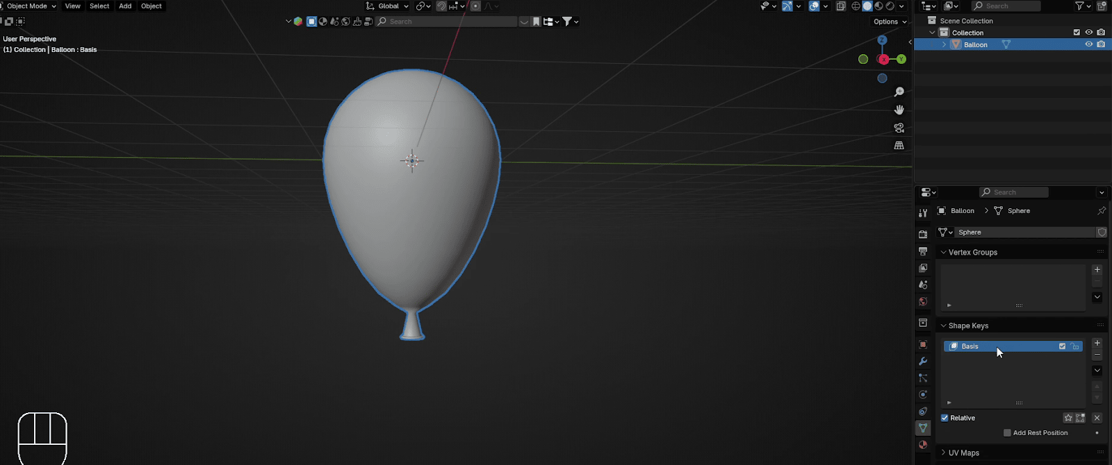Open the viewport Options dropdown

click(890, 22)
